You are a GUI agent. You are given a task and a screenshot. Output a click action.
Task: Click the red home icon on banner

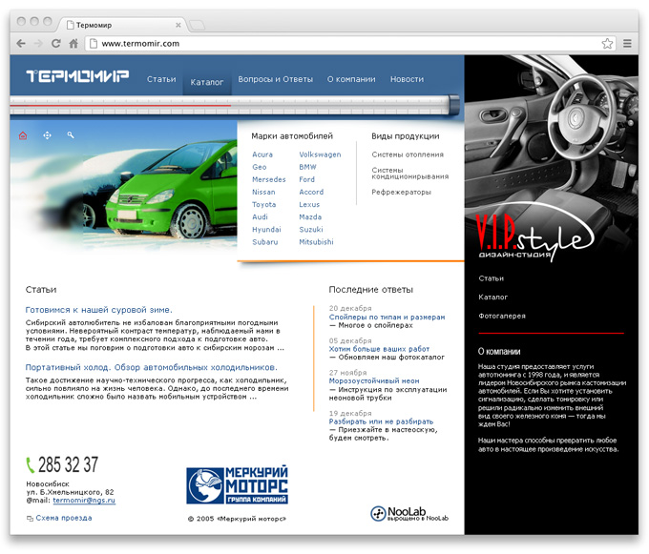(23, 135)
